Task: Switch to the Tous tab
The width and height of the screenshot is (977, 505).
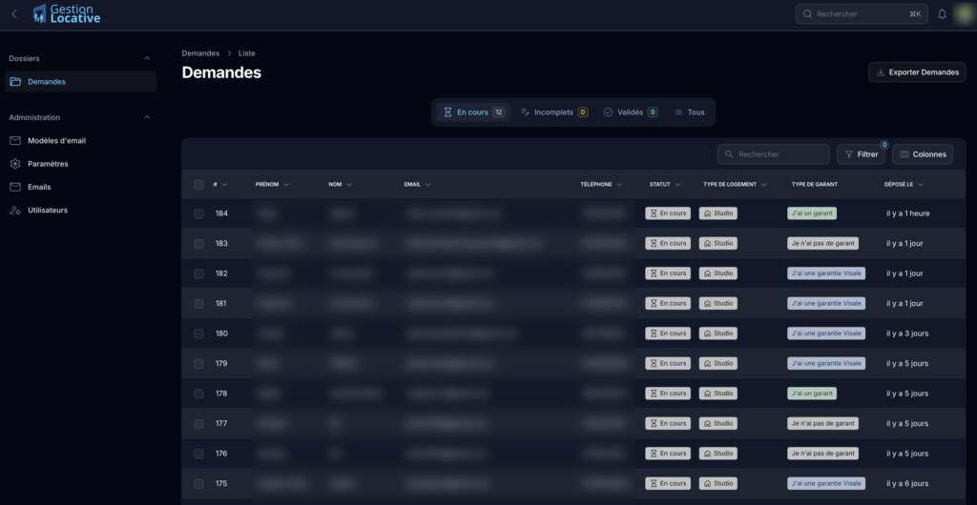Action: (x=689, y=112)
